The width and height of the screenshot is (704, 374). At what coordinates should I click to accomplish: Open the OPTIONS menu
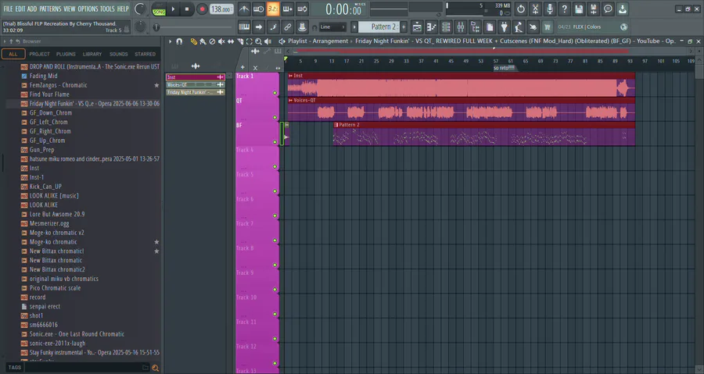pyautogui.click(x=88, y=9)
